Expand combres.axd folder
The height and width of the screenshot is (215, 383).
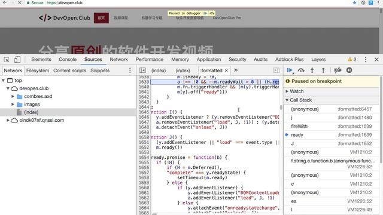pos(13,96)
